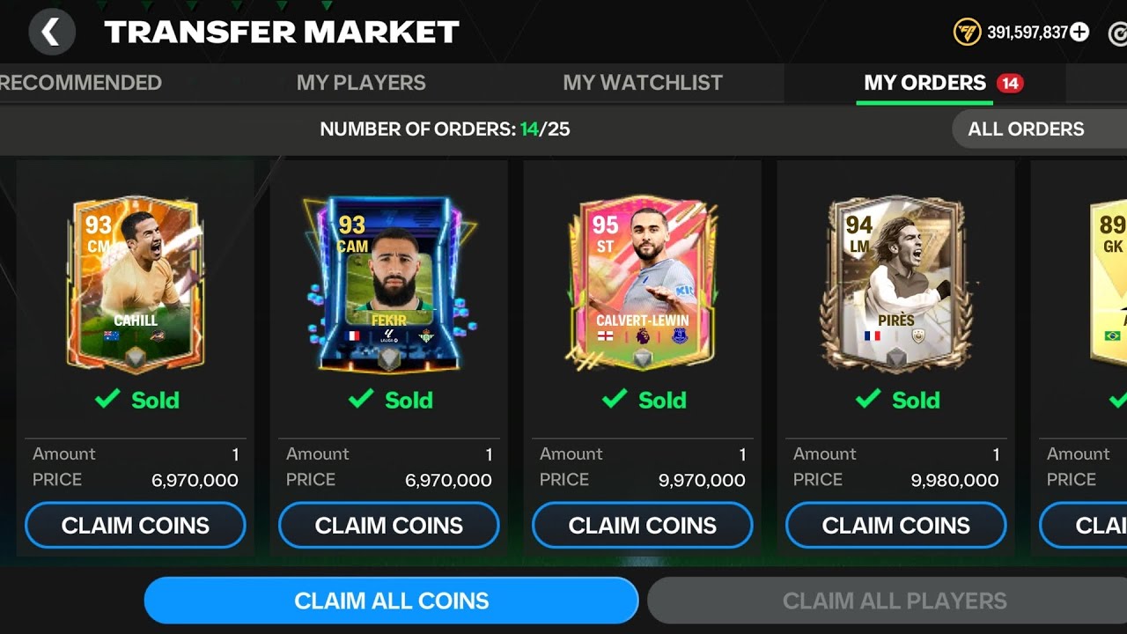Go back with the left arrow icon
Image resolution: width=1127 pixels, height=634 pixels.
(51, 33)
